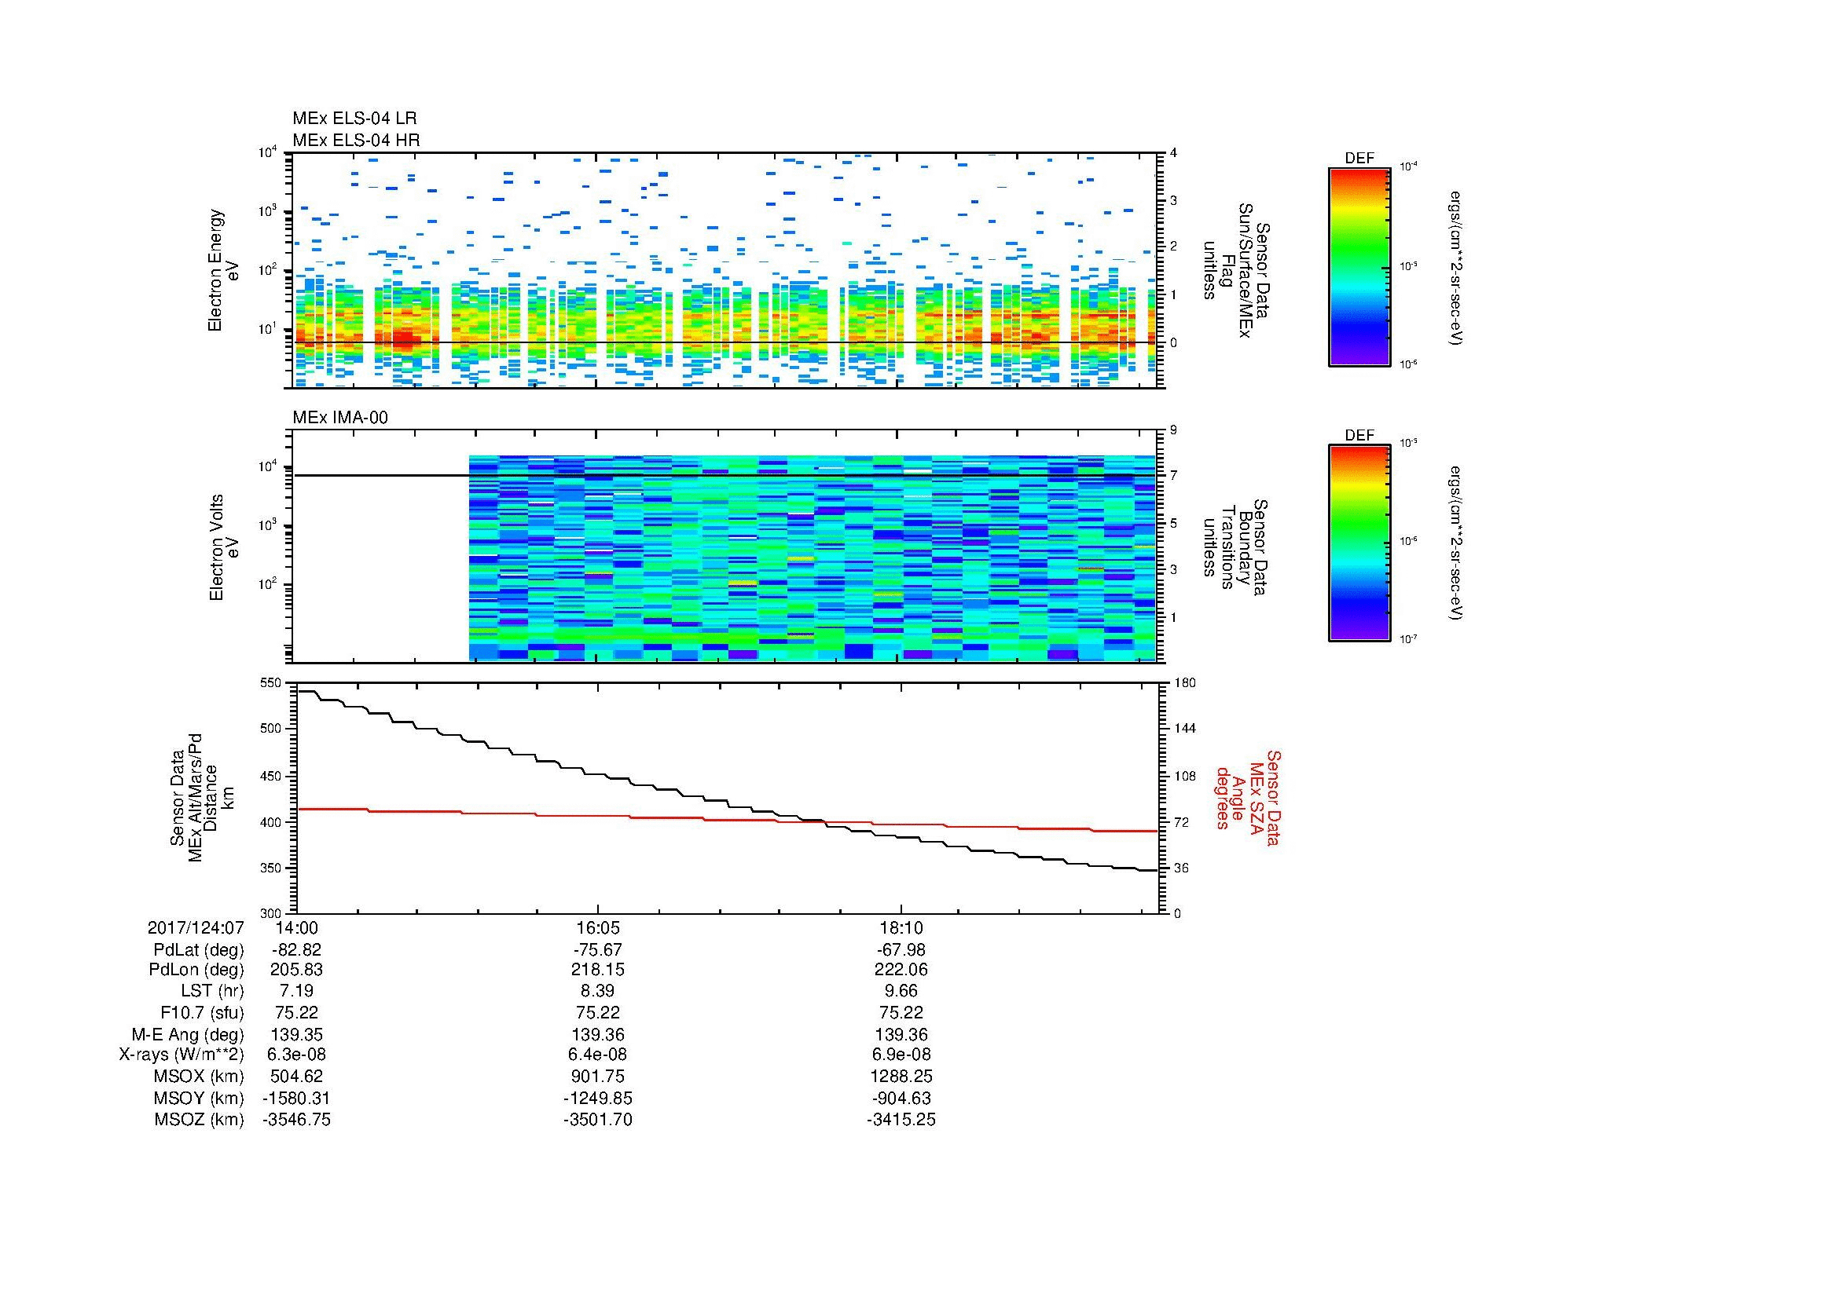
Task: Click the 16:05 time tick label
Action: [598, 927]
